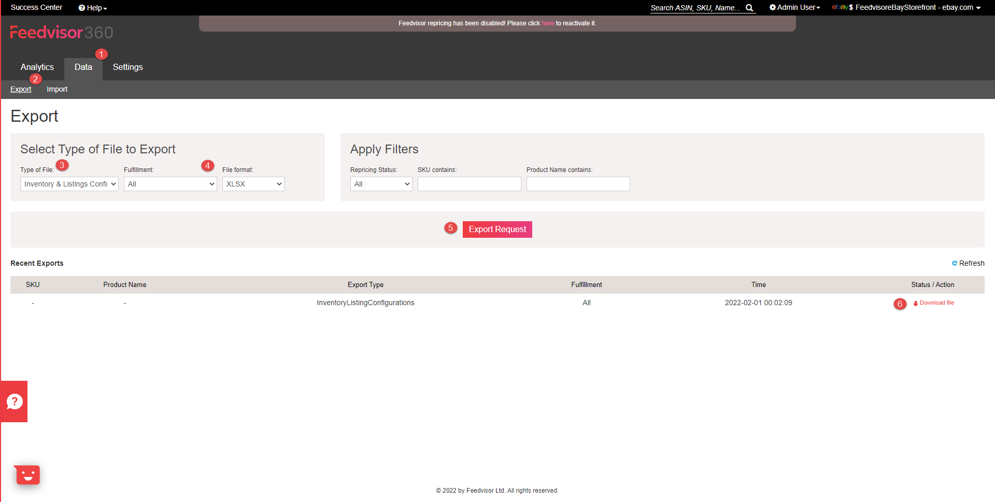Click the 'here' link to reactivate repricing
This screenshot has height=502, width=995.
[548, 23]
